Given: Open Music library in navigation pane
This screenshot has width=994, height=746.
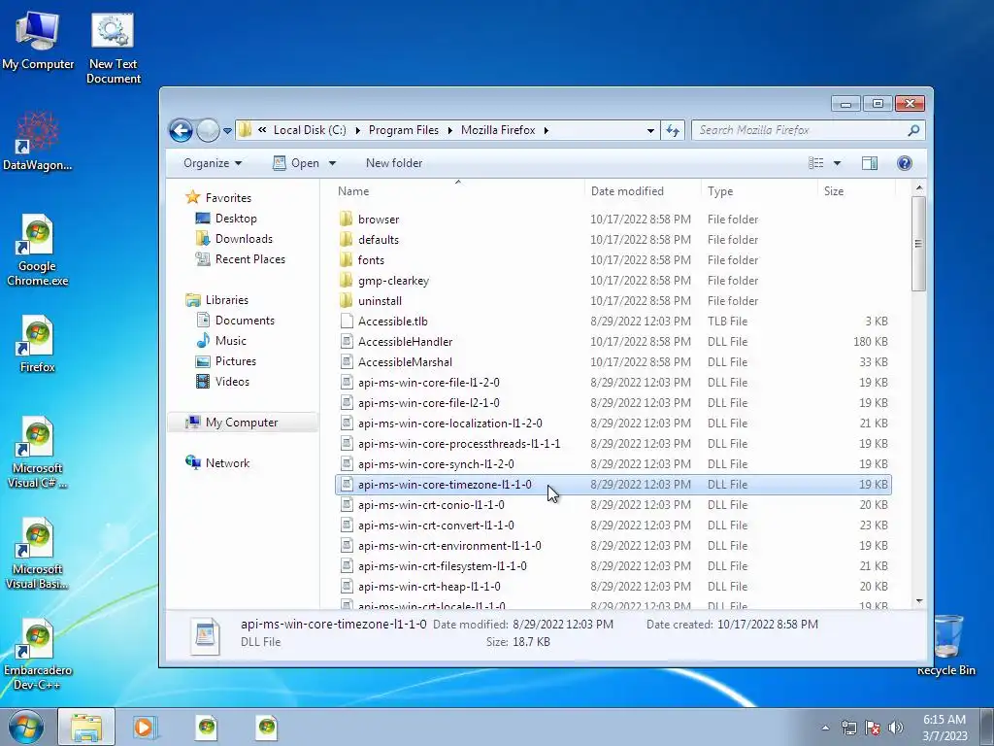Looking at the screenshot, I should tap(220, 341).
